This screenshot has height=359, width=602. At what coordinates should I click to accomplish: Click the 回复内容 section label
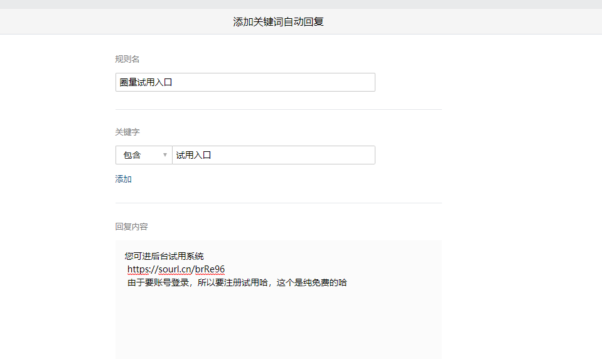[x=132, y=227]
